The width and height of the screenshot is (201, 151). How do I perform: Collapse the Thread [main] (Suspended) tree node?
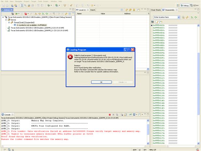pos(9,22)
